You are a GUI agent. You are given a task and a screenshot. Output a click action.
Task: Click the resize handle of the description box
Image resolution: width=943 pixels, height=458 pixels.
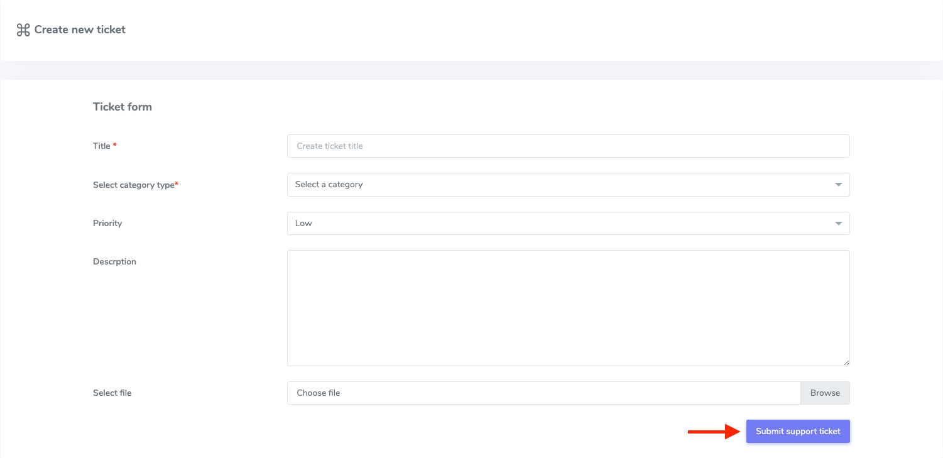coord(846,363)
